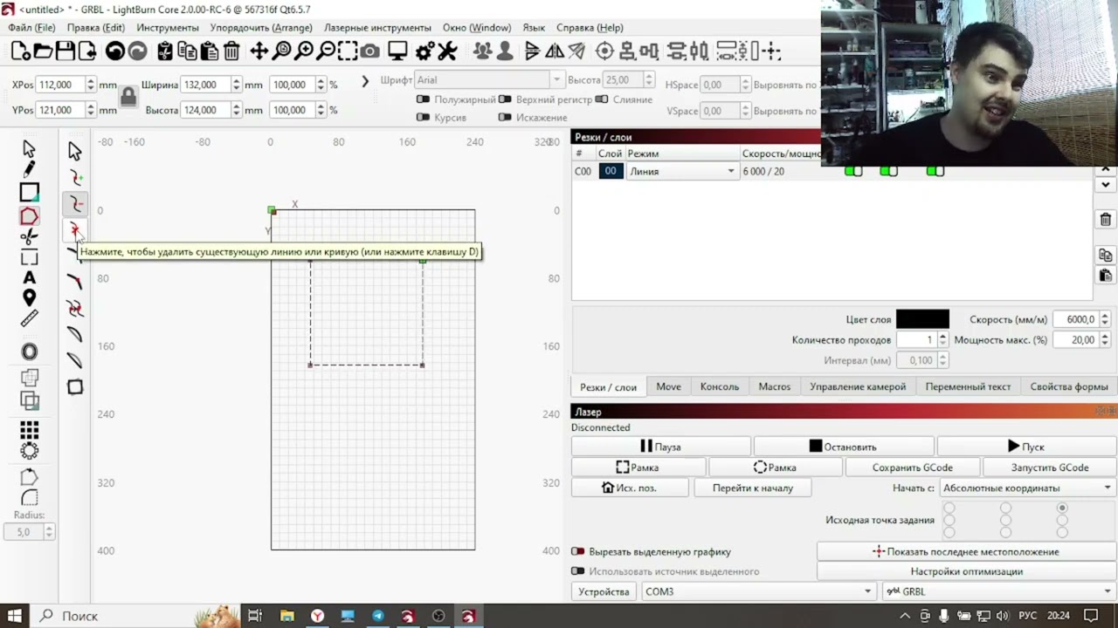
Task: Open device settings wrench and screwdriver icon
Action: tap(447, 51)
